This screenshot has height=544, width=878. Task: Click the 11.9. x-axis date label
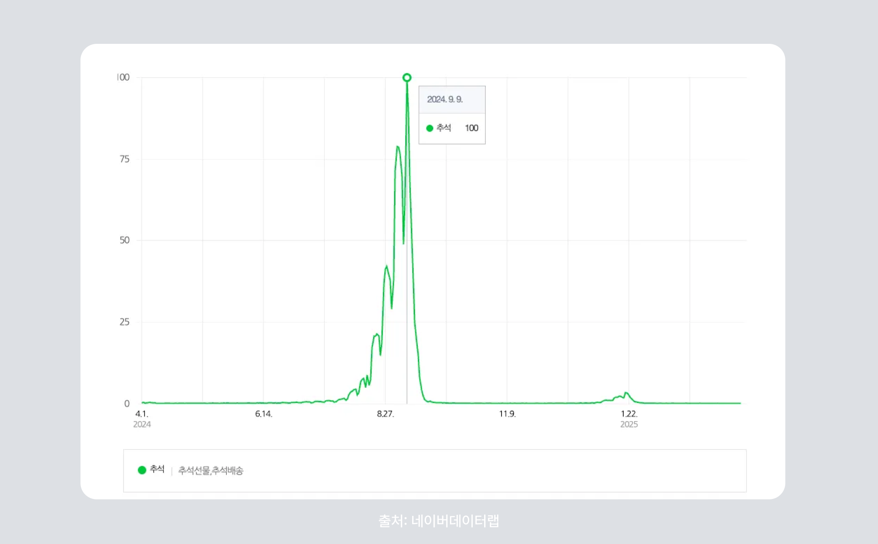click(x=507, y=414)
